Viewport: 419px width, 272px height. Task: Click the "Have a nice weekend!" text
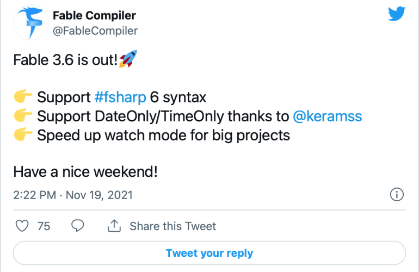tap(85, 172)
